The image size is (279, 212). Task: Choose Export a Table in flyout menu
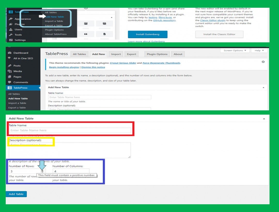[54, 25]
